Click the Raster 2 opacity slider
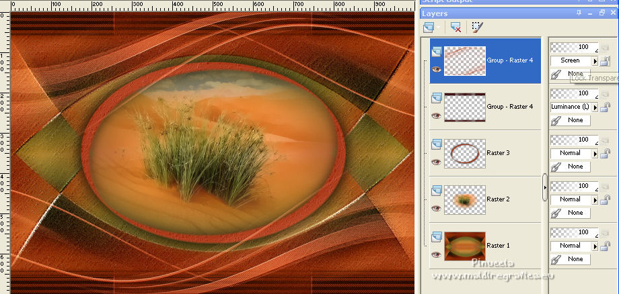Viewport: 619px width, 294px height. point(575,186)
